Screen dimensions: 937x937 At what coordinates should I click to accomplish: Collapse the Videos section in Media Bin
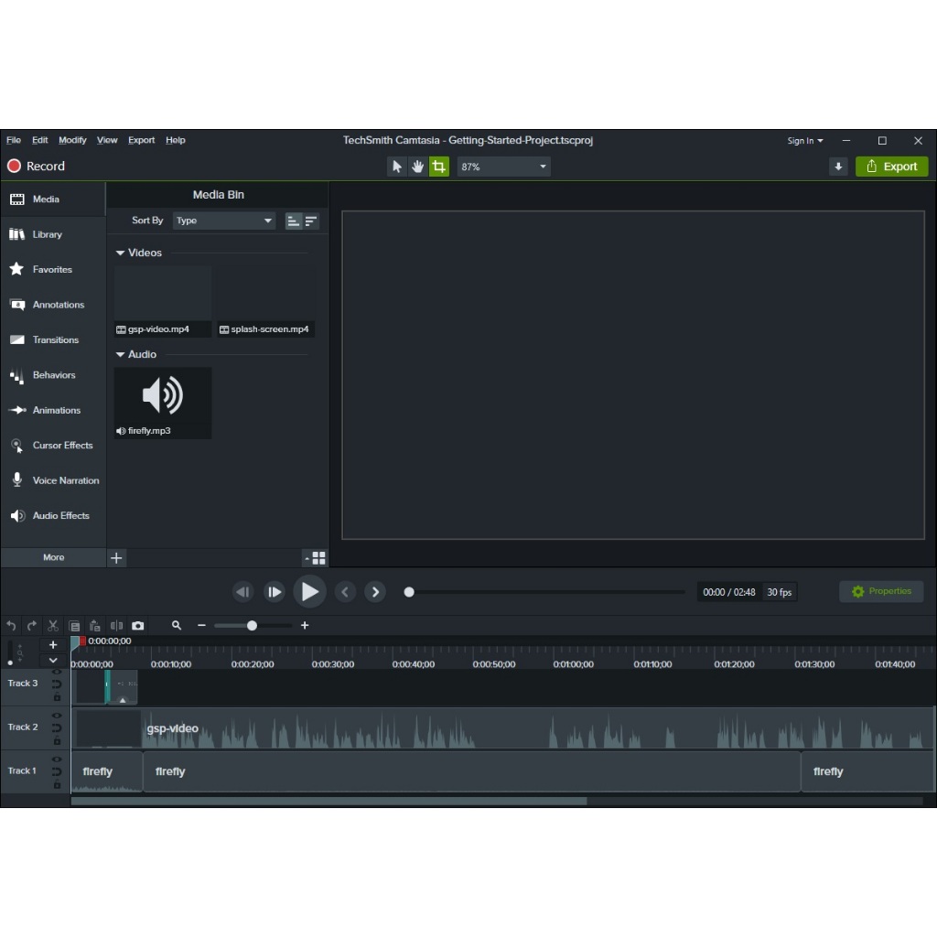(x=120, y=253)
